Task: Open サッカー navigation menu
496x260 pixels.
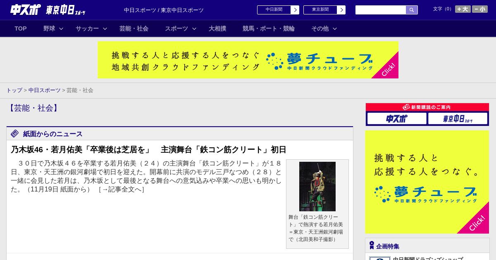Action: (x=87, y=28)
